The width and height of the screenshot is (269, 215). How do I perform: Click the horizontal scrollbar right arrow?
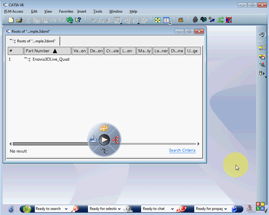pos(198,144)
